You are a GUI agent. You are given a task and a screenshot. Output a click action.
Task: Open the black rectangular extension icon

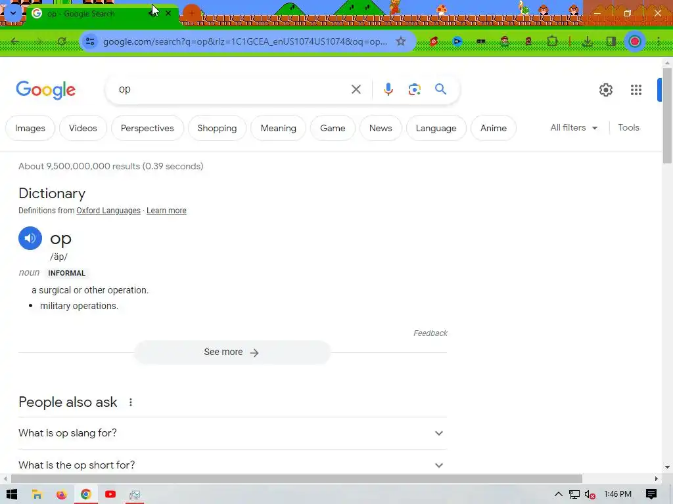point(480,41)
